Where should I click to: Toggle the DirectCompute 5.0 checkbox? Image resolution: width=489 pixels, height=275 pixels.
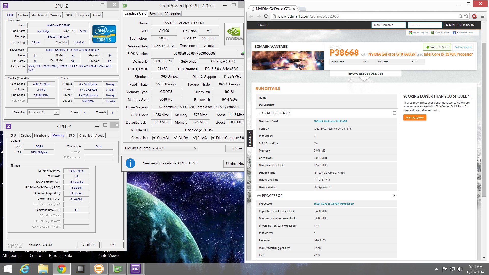pyautogui.click(x=213, y=138)
